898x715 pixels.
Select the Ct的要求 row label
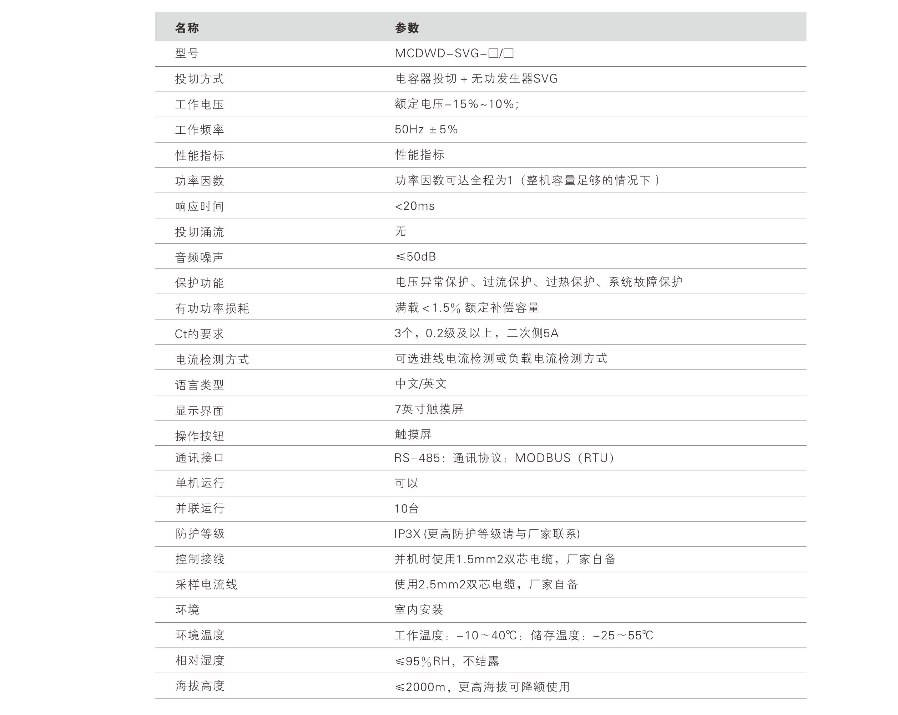(200, 334)
